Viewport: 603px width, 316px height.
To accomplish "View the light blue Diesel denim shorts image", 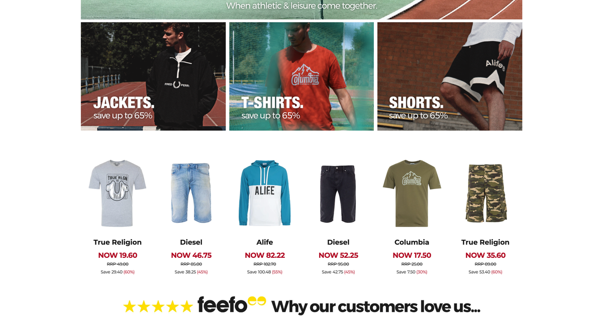I will (191, 193).
